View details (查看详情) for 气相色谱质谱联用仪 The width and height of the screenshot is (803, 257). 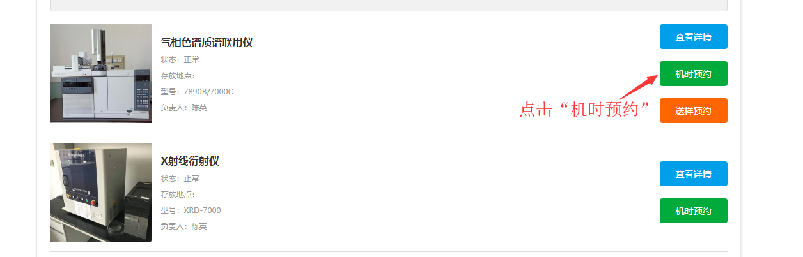pyautogui.click(x=693, y=37)
